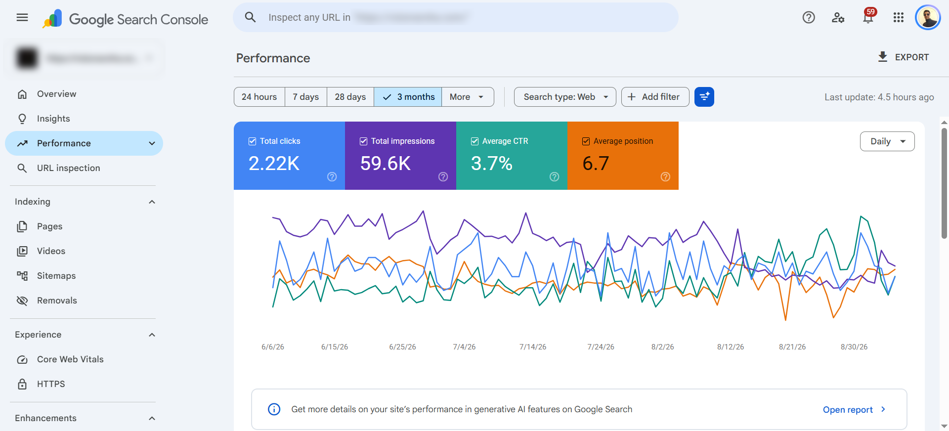949x431 pixels.
Task: Open the help question mark icon
Action: click(809, 18)
